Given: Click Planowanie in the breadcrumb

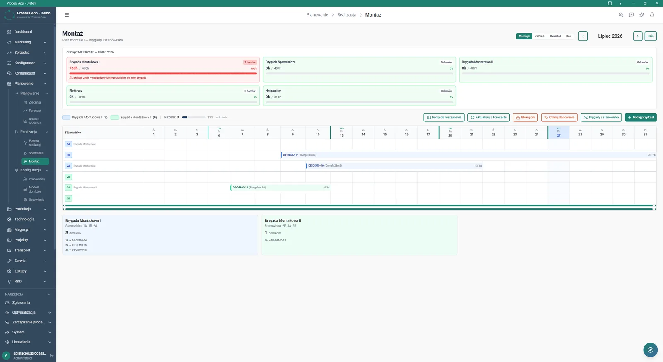Looking at the screenshot, I should [317, 15].
